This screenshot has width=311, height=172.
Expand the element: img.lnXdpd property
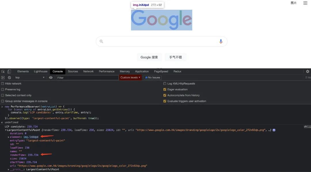tap(9, 137)
